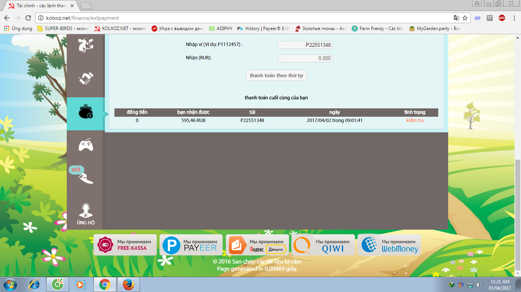
Task: Open the Яндекс Деньги payment banner
Action: tap(257, 245)
